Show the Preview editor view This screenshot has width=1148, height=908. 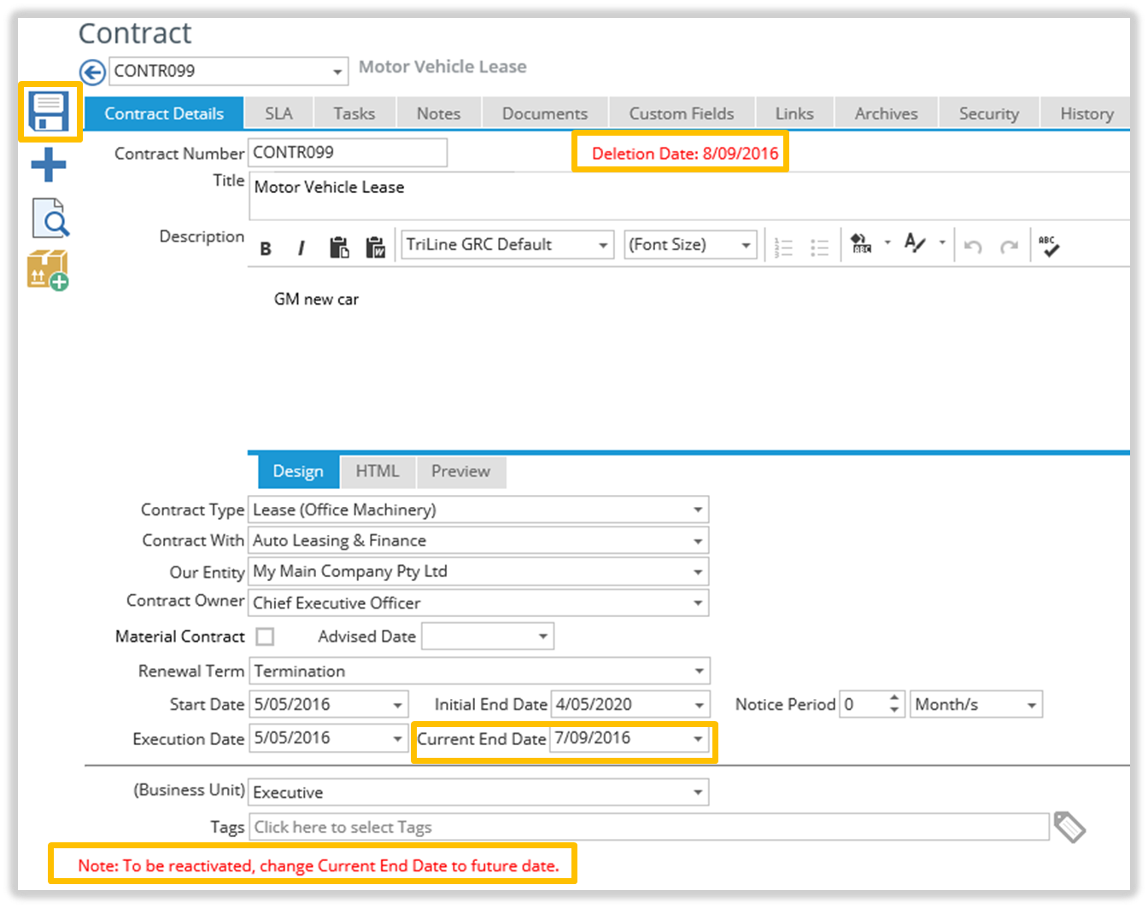(x=460, y=471)
